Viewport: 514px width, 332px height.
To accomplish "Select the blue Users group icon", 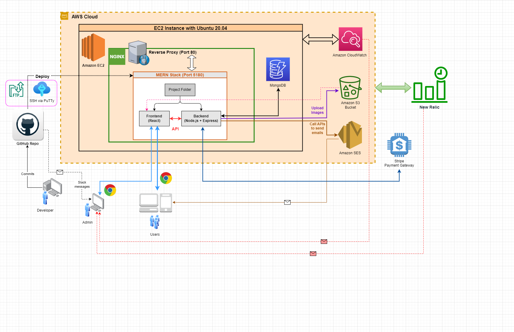I will [155, 222].
